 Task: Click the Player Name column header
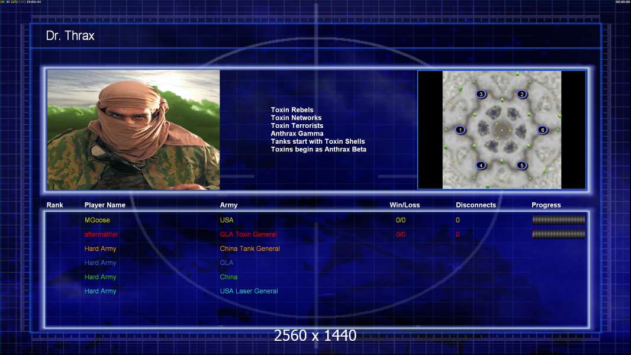click(x=105, y=205)
